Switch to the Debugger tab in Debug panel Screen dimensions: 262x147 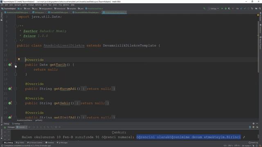point(11,127)
